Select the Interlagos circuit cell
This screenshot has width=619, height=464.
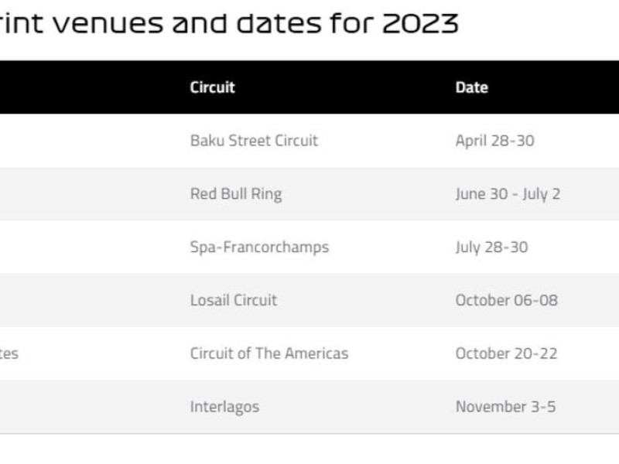(x=224, y=407)
